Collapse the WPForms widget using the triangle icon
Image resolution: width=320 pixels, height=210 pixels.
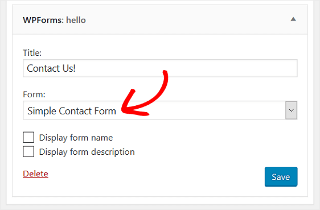coord(293,19)
